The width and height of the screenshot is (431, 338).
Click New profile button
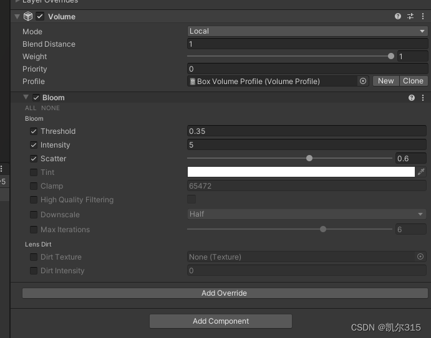[x=385, y=81]
